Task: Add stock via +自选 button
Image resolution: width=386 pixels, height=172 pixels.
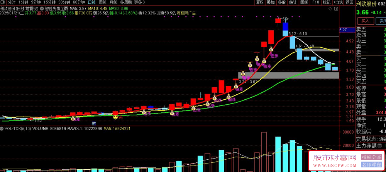Action: [x=338, y=2]
